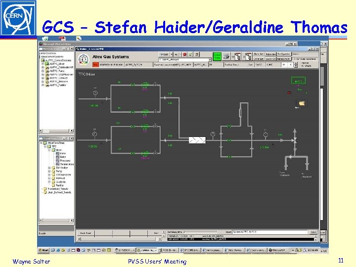Screen dimensions: 356x267
Task: Click the green System status indicator button
Action: pos(217,56)
